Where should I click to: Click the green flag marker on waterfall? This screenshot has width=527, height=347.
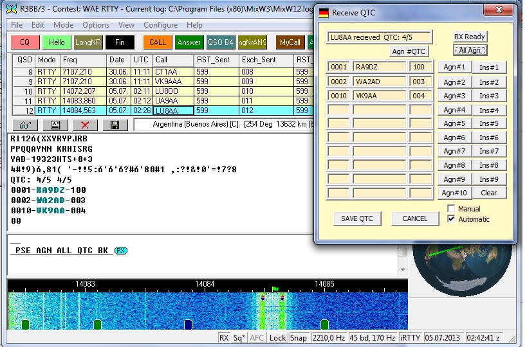click(x=275, y=290)
